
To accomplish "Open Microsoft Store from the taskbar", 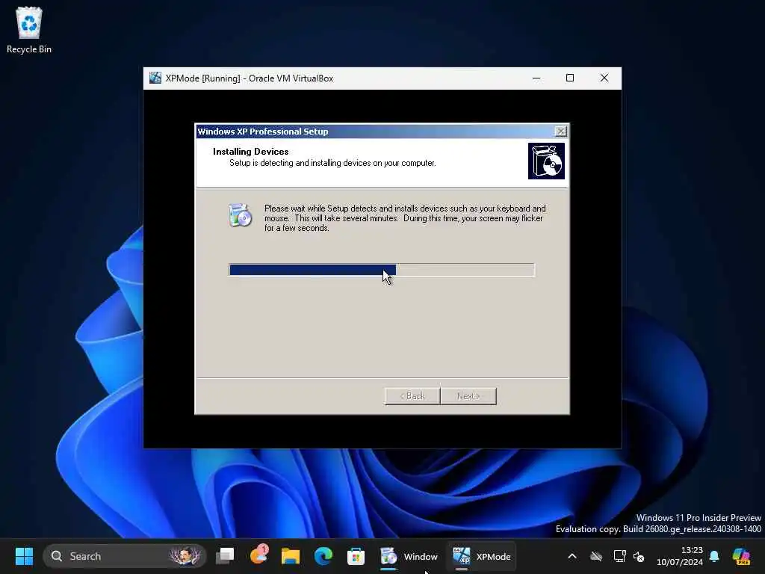I will 356,556.
